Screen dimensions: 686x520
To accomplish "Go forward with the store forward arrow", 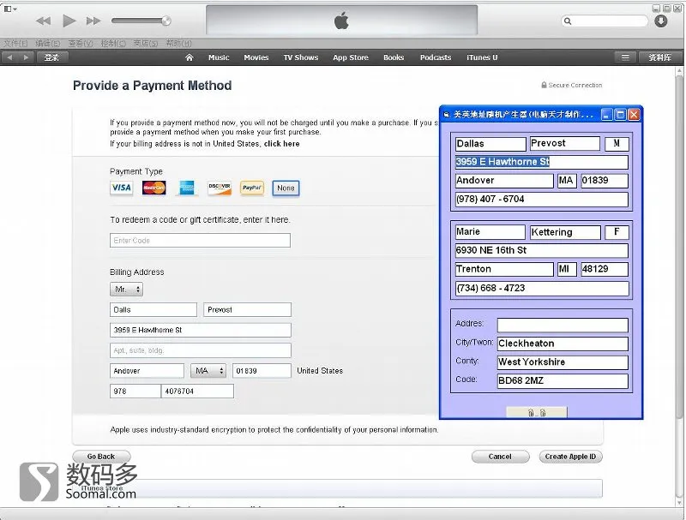I will point(26,57).
